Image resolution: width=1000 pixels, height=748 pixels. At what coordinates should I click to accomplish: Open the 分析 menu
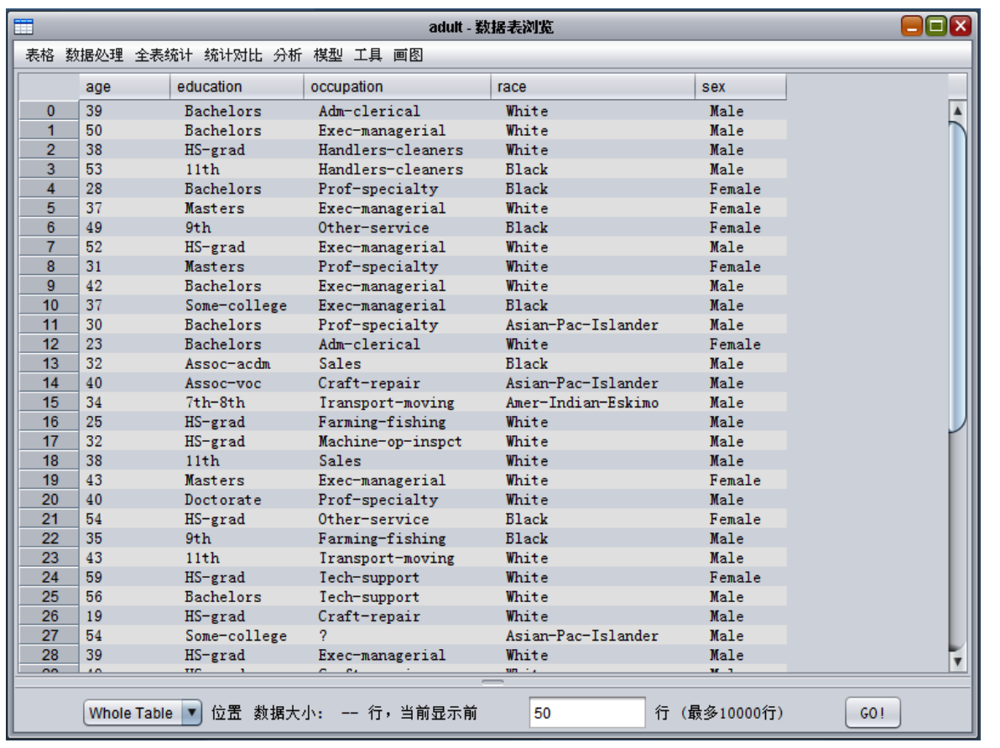(288, 55)
